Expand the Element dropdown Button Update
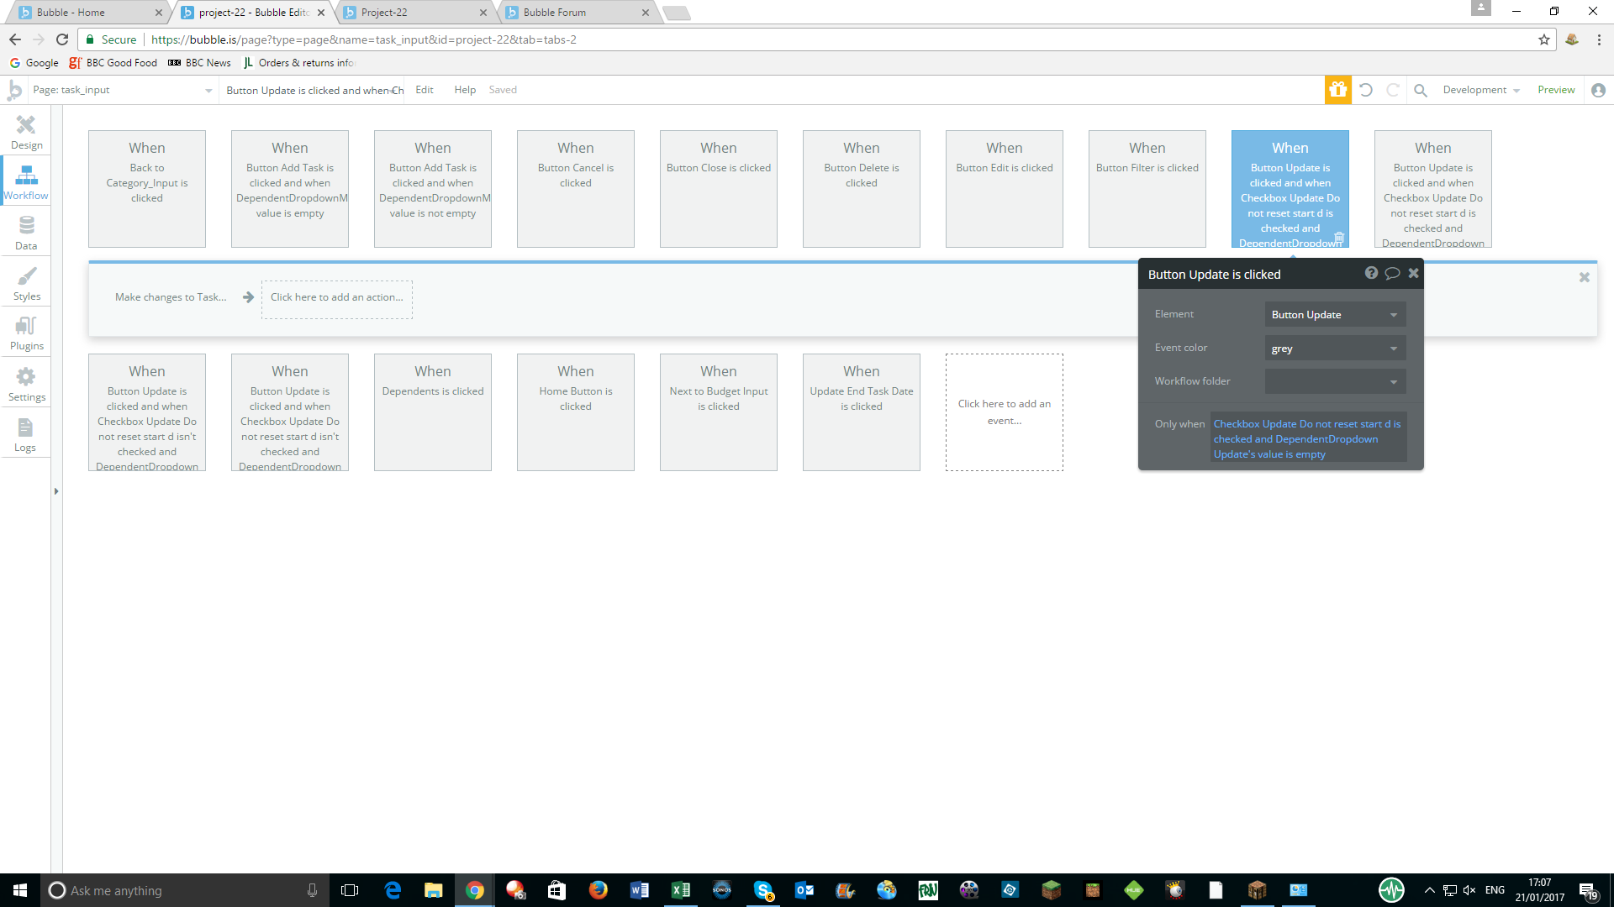1614x907 pixels. (1334, 315)
